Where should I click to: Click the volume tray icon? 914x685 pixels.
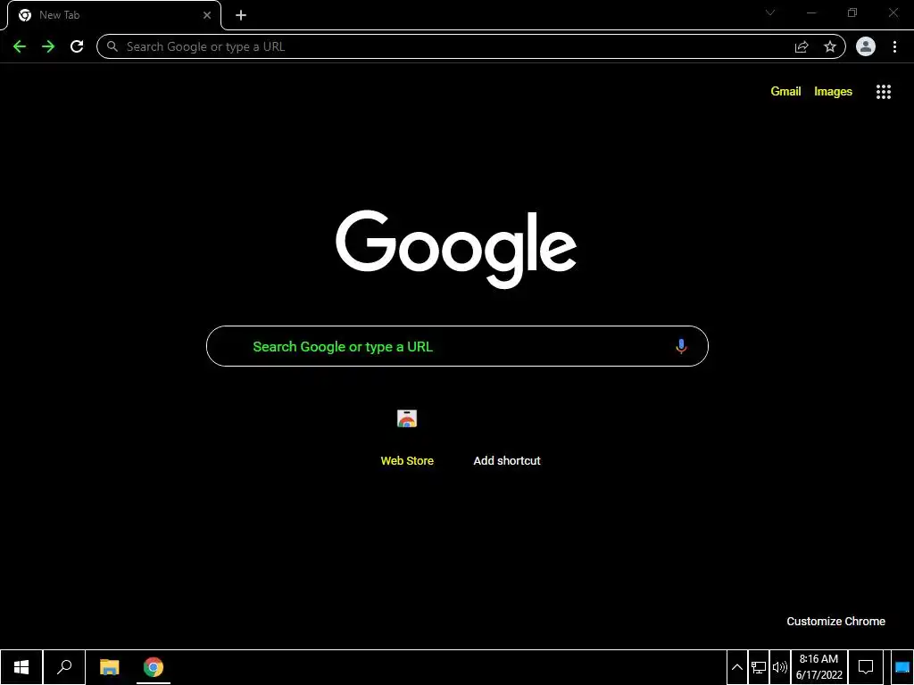[x=779, y=667]
